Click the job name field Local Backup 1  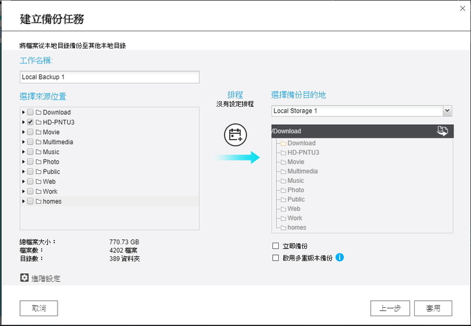tap(109, 77)
